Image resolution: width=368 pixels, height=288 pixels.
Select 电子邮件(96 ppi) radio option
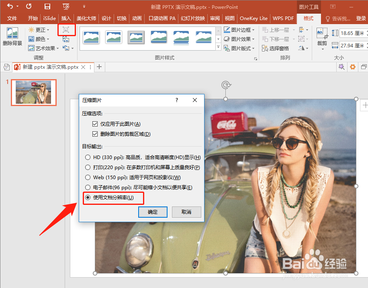coord(88,187)
